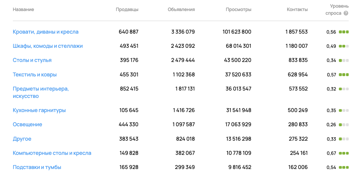
Task: Open the Кухонные гарнитуры category
Action: [x=39, y=110]
